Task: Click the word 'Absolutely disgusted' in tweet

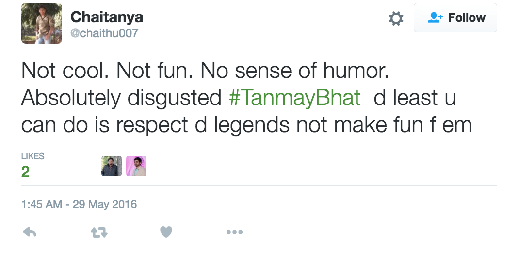Action: 121,98
